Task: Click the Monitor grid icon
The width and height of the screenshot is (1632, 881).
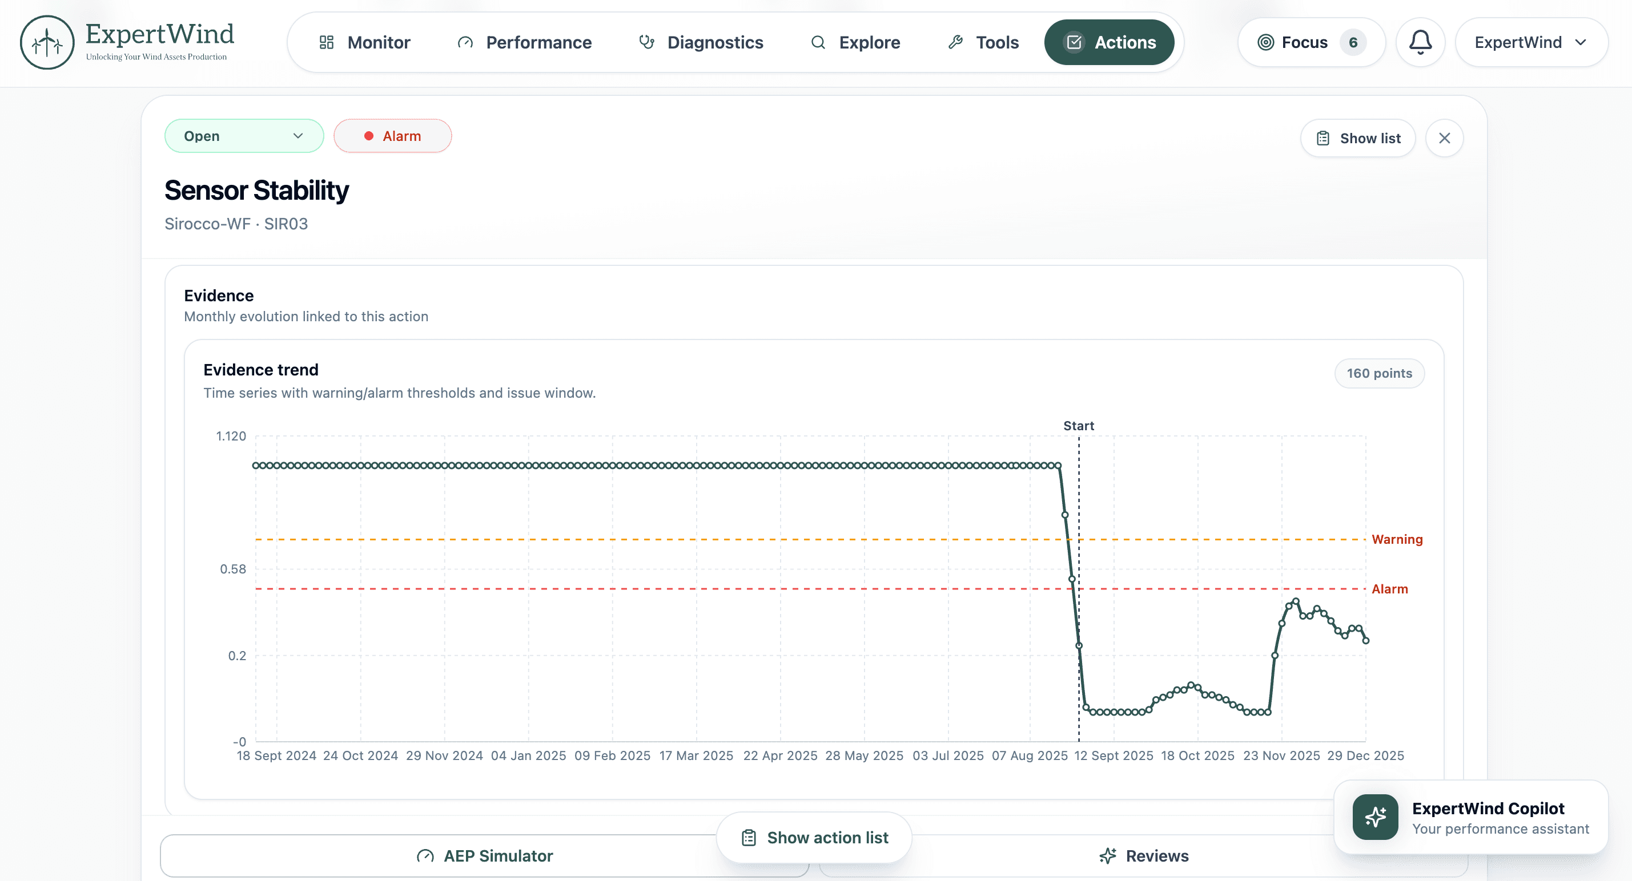Action: tap(326, 42)
